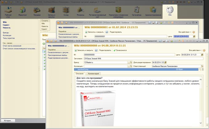Click floppy save icon in Wiki 0000000008 toolbar

[96, 50]
